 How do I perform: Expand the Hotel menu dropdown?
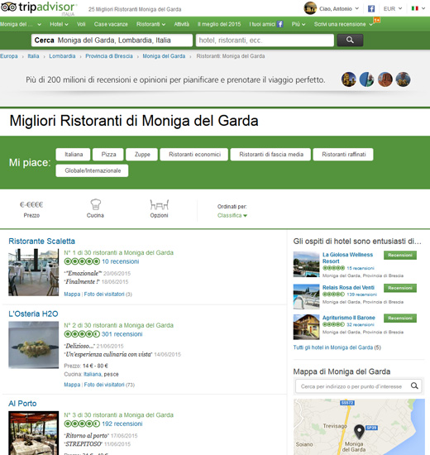coord(59,24)
